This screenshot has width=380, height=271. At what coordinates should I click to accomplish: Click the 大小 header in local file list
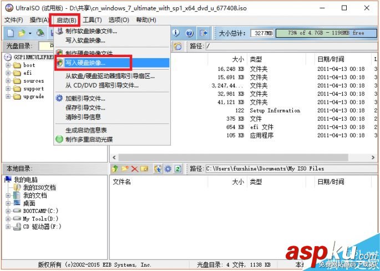click(238, 182)
